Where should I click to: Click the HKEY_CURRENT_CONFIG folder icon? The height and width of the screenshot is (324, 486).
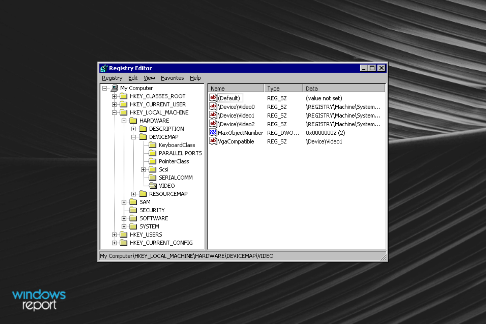click(124, 242)
